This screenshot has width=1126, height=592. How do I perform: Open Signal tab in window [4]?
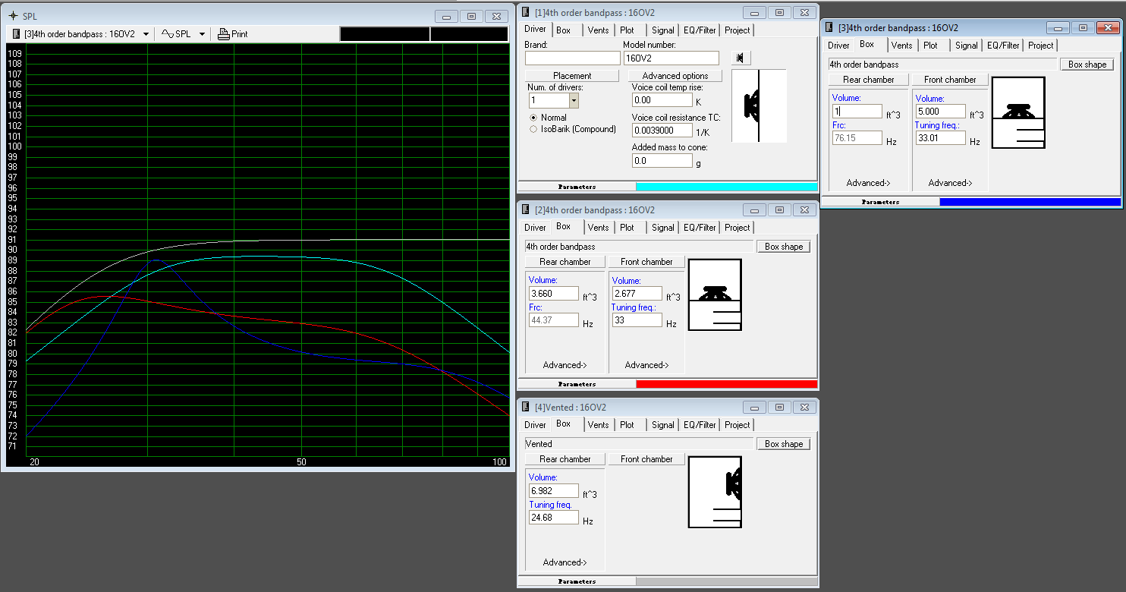[x=662, y=425]
